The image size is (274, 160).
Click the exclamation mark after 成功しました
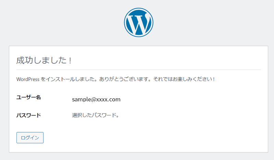pyautogui.click(x=70, y=61)
